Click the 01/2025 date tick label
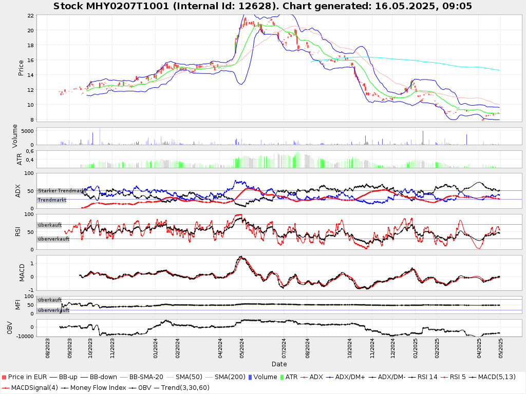 [415, 348]
